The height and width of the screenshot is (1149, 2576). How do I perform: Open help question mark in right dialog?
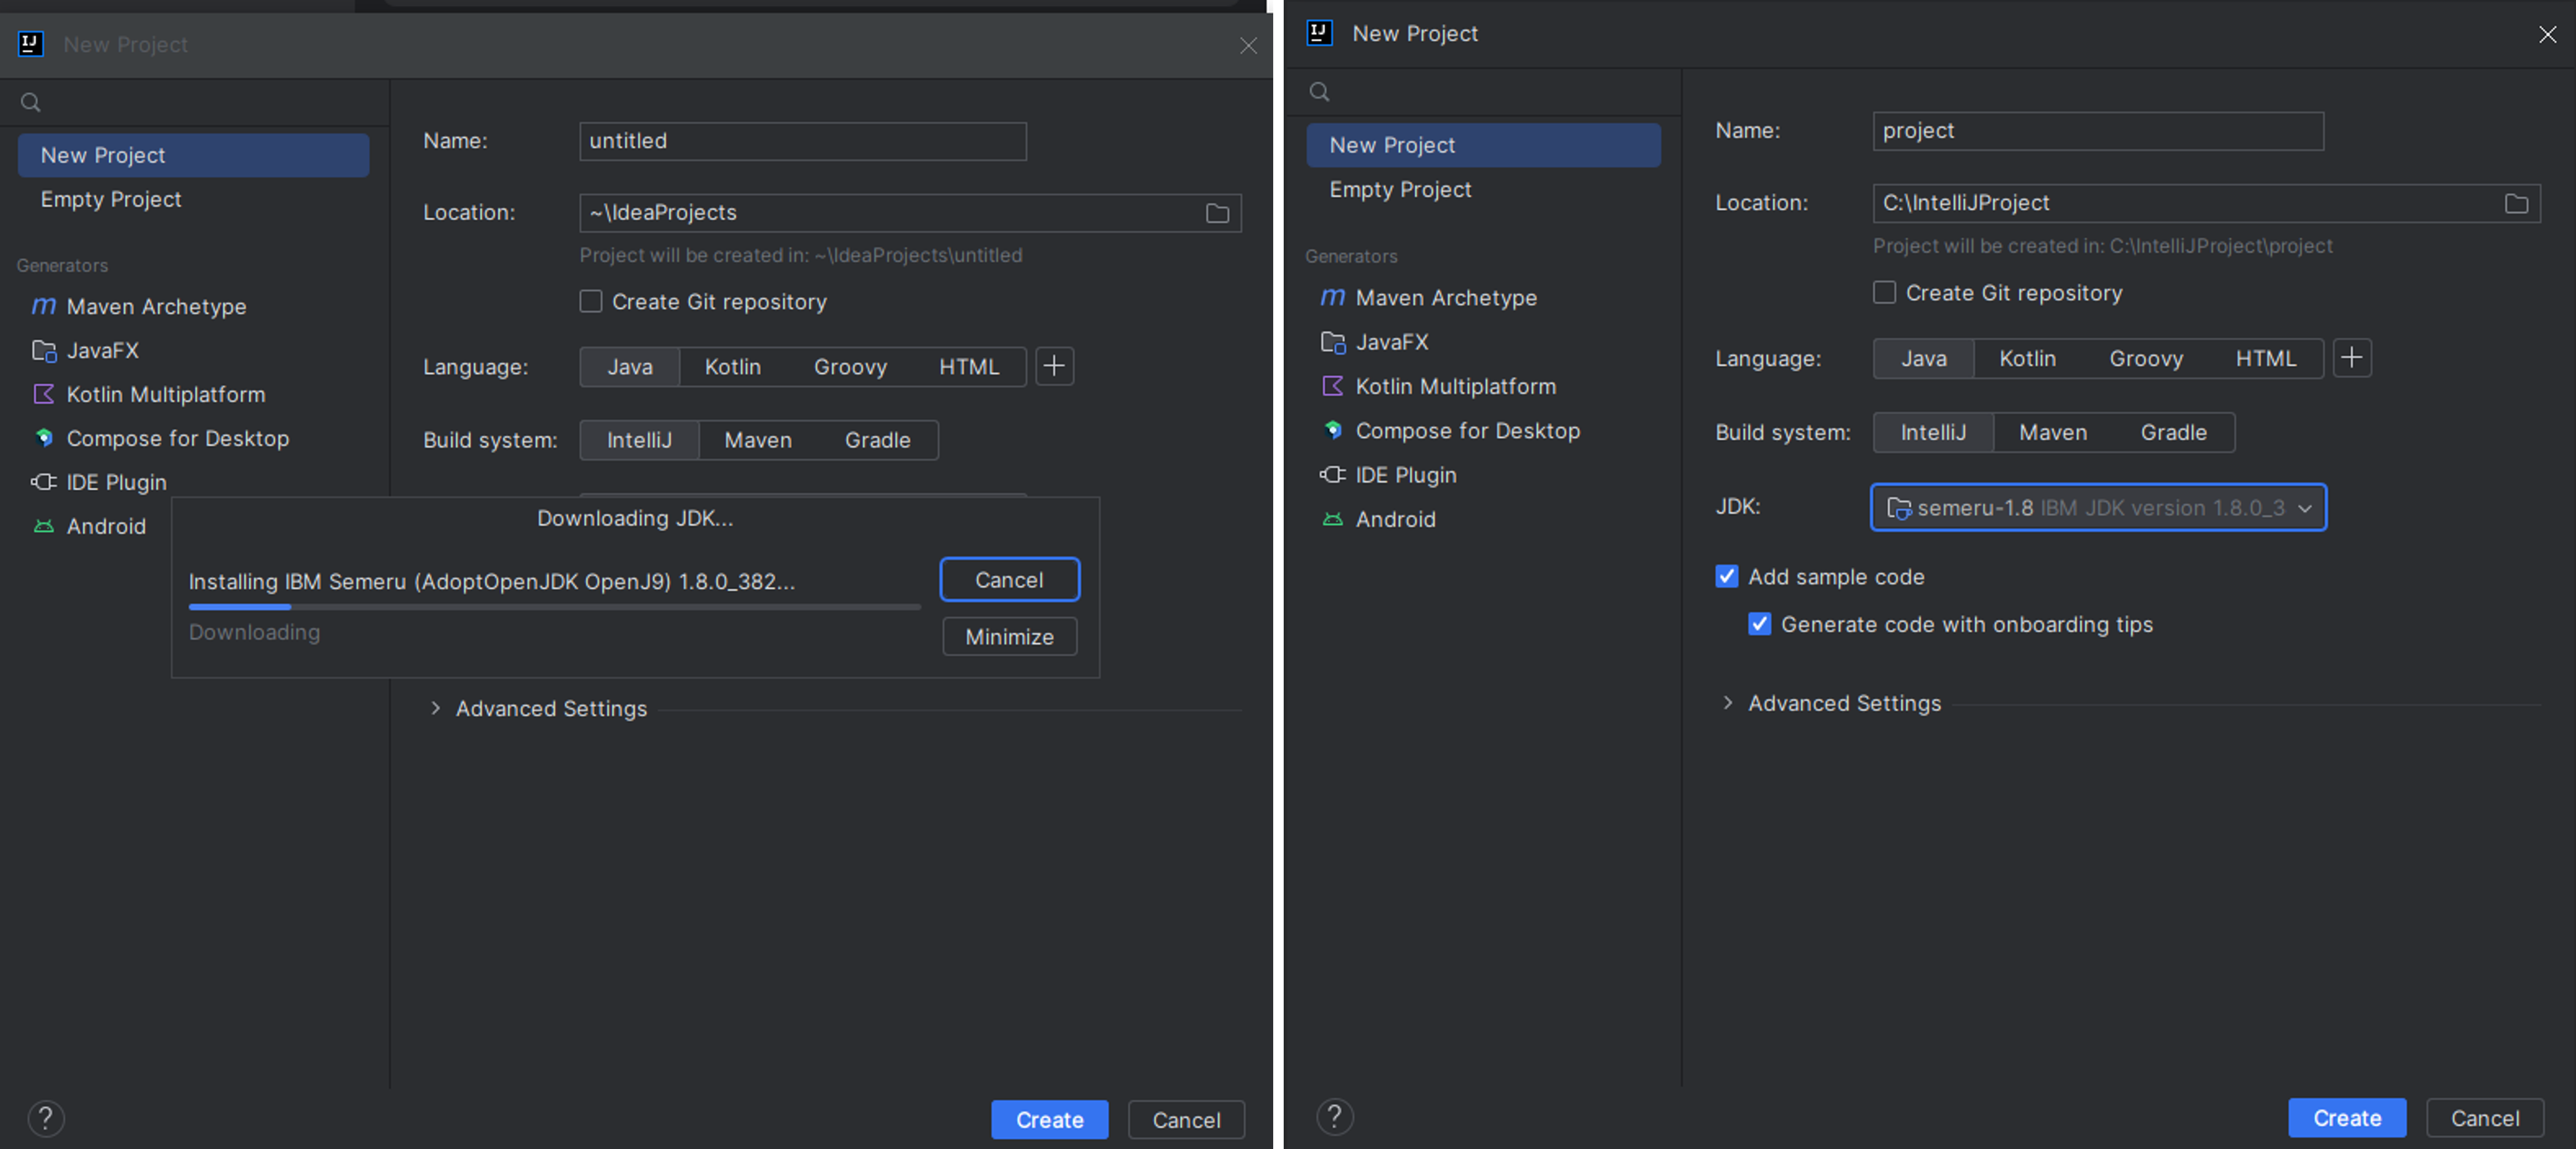[1334, 1116]
